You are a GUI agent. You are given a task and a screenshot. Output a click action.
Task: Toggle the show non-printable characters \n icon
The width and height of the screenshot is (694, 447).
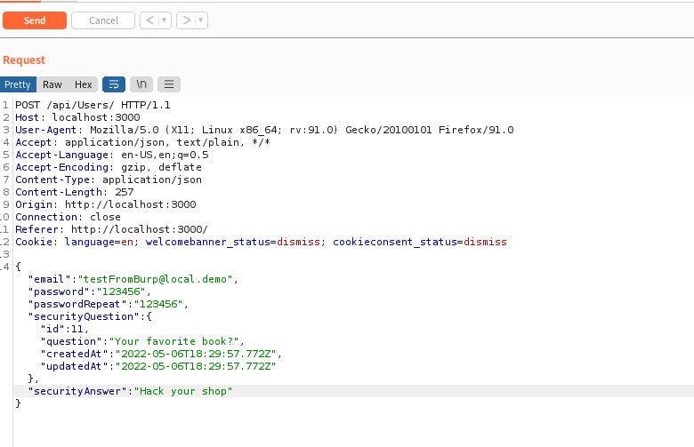(x=141, y=84)
